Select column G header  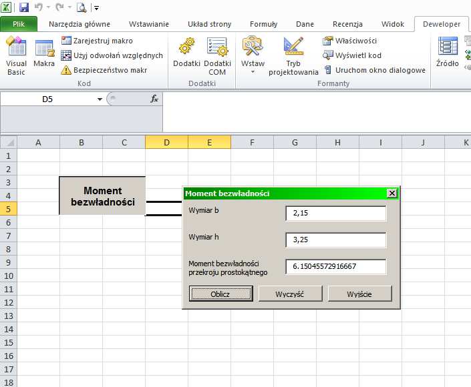(x=295, y=142)
